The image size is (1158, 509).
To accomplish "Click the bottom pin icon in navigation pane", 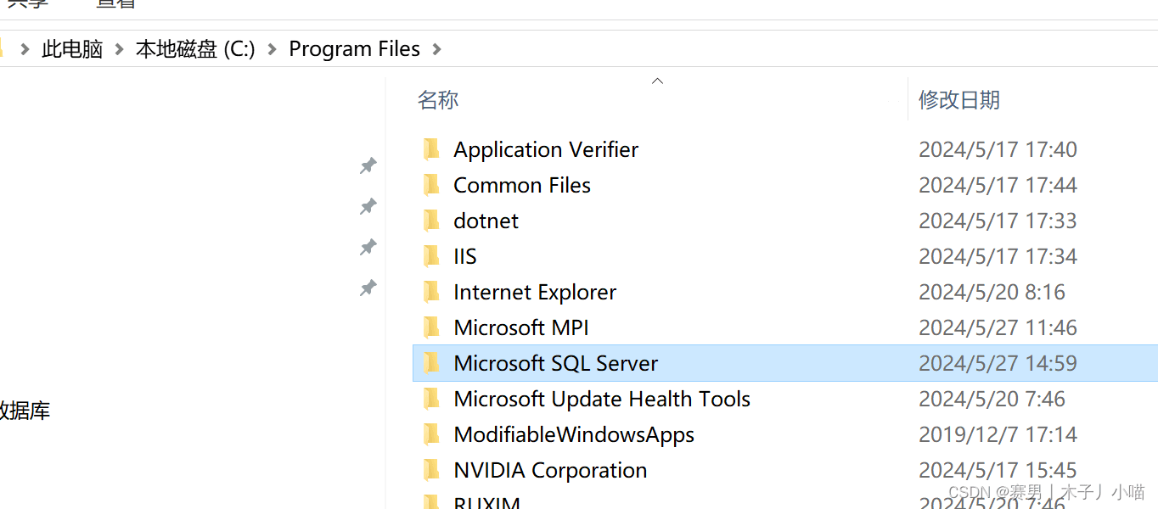I will pos(368,288).
